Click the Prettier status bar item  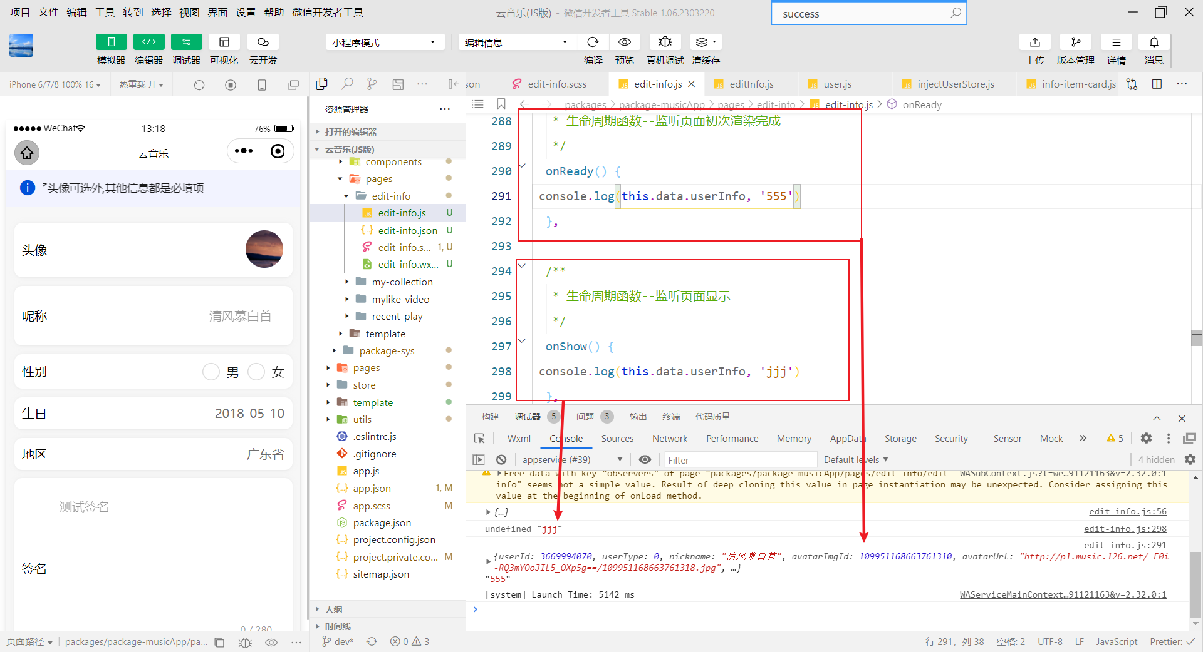pyautogui.click(x=1172, y=642)
